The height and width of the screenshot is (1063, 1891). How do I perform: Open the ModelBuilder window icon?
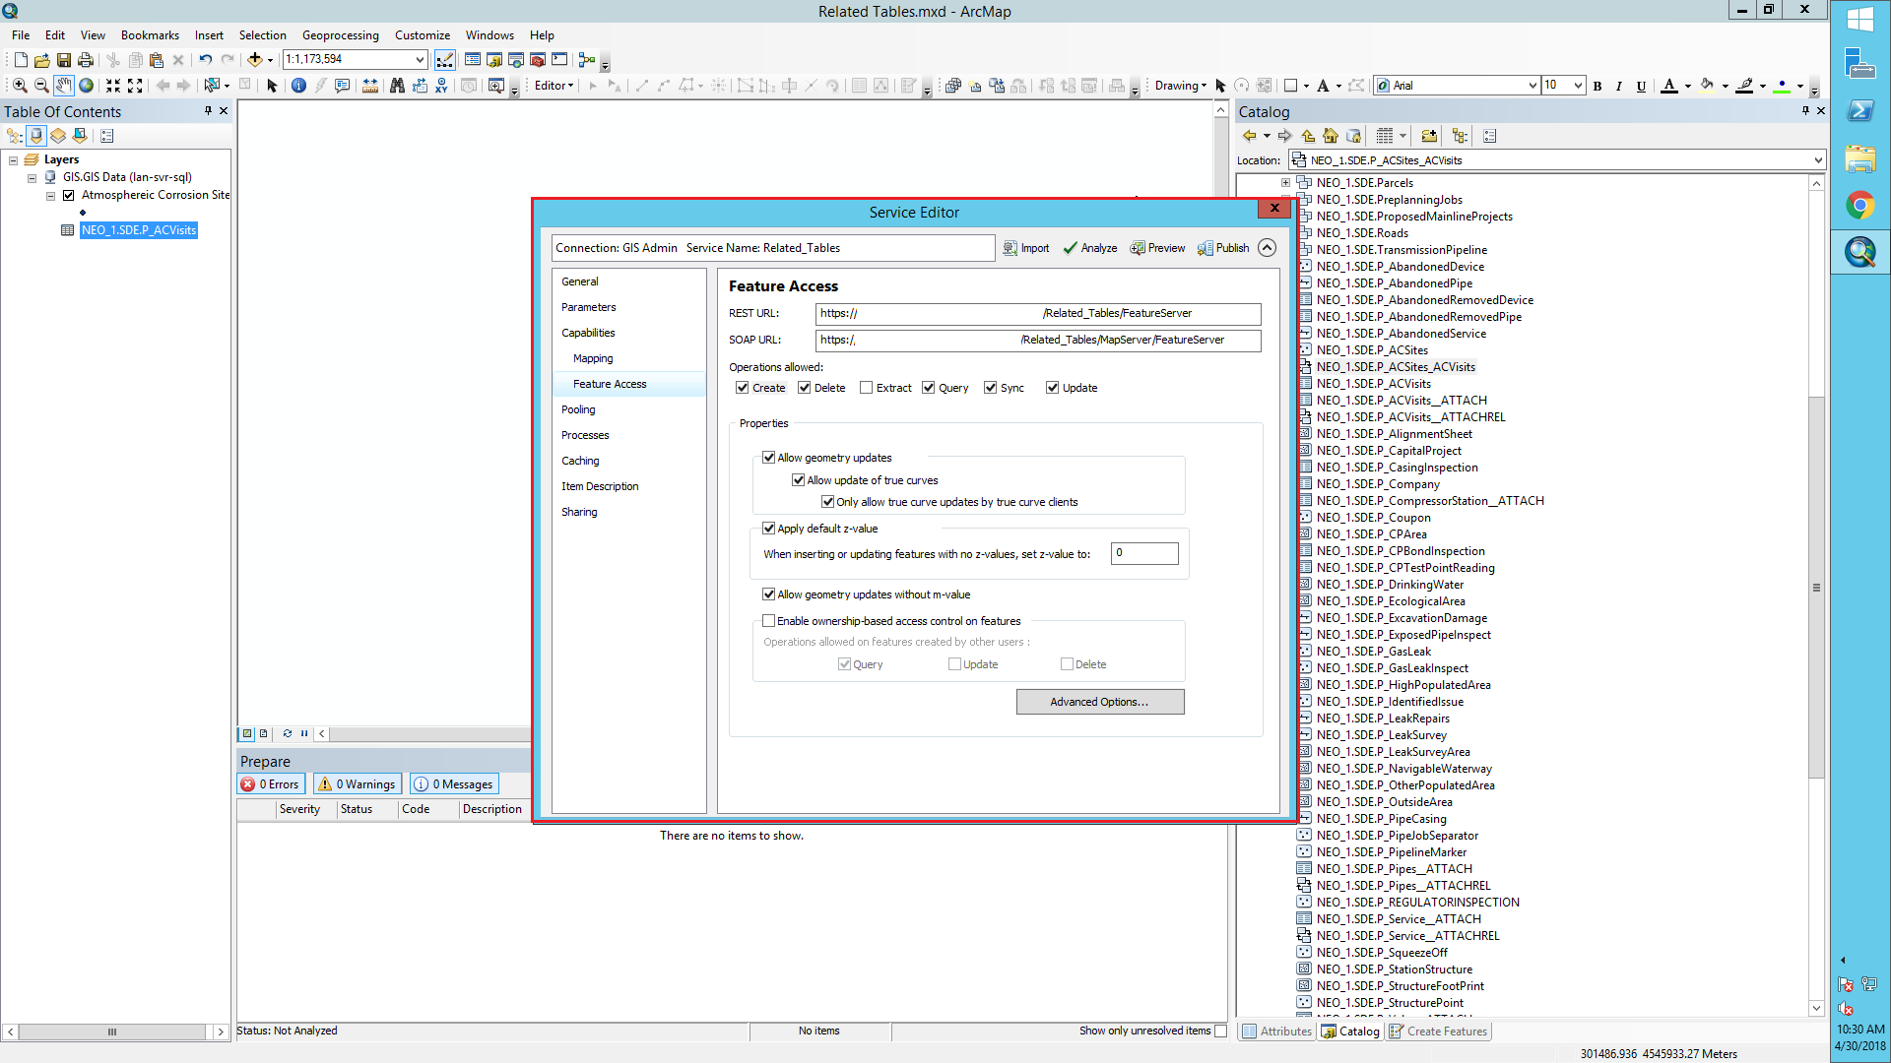click(587, 60)
